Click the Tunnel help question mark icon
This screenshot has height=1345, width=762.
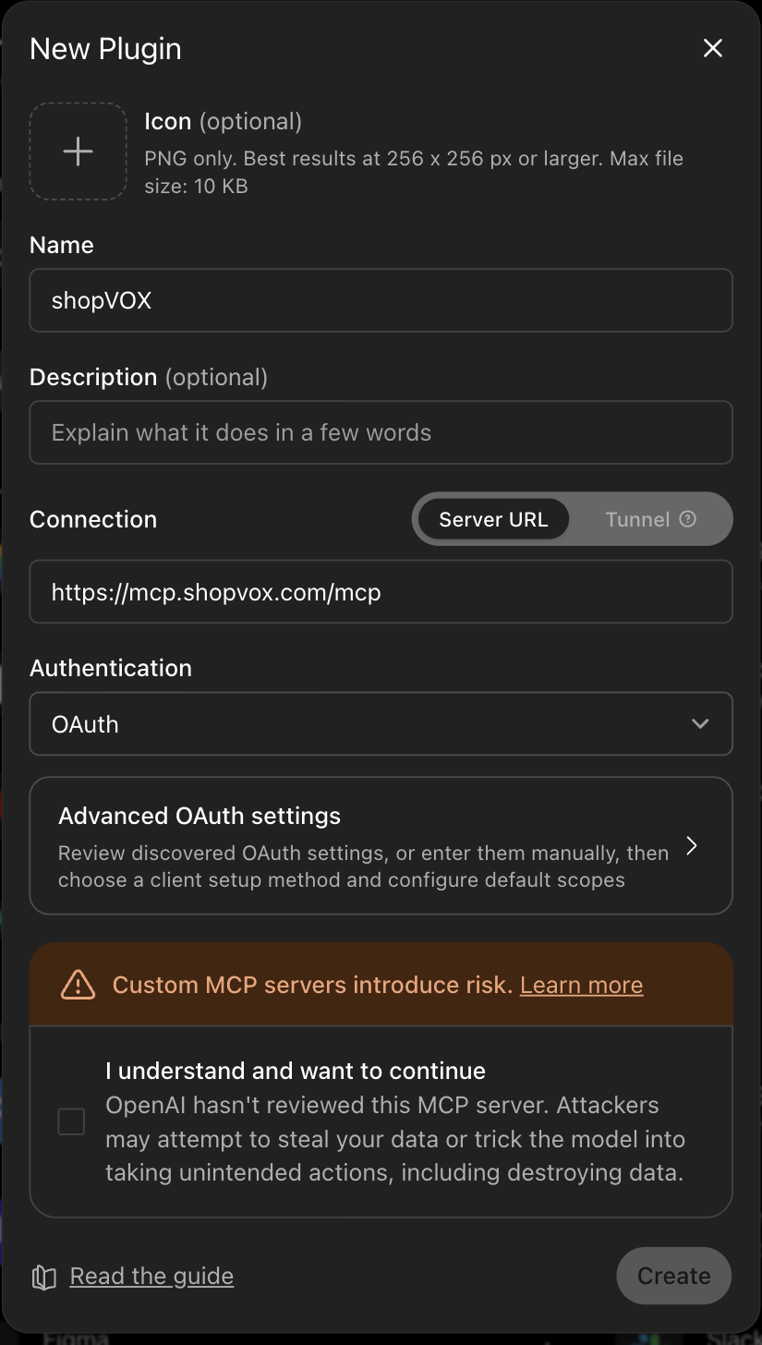tap(687, 519)
